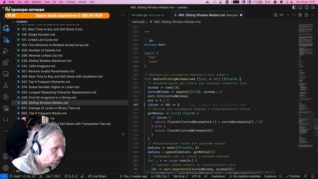Image resolution: width=318 pixels, height=179 pixels.
Task: Toggle the bottom panel
Action: [x=301, y=7]
